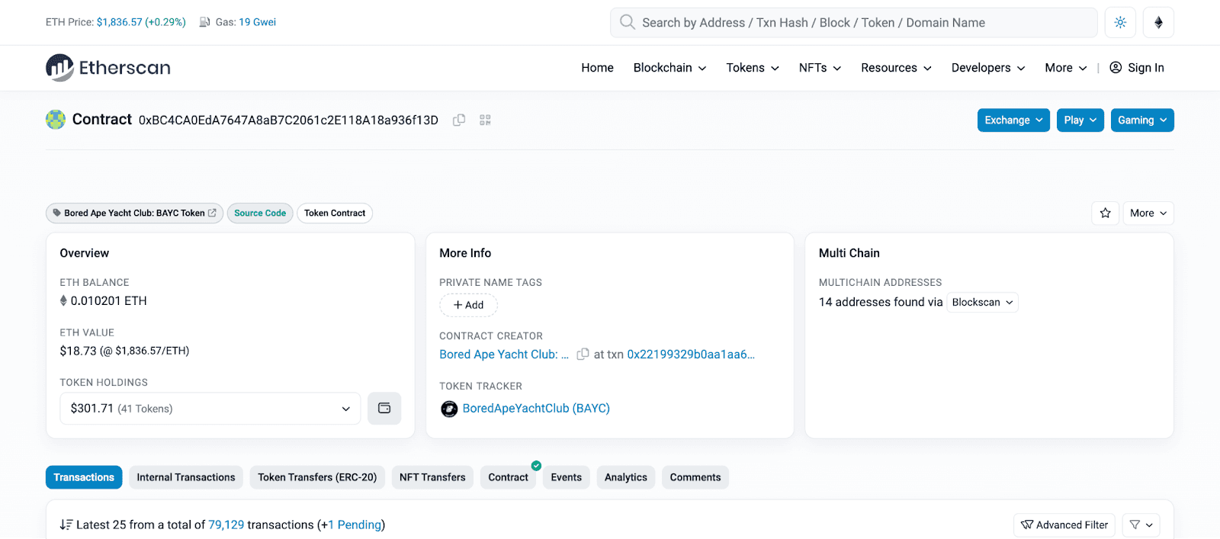Focus the address search input field
This screenshot has height=539, width=1220.
(x=854, y=22)
